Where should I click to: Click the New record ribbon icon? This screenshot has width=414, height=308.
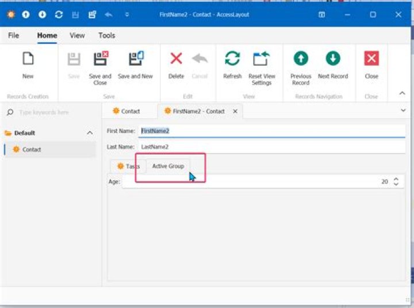(28, 58)
